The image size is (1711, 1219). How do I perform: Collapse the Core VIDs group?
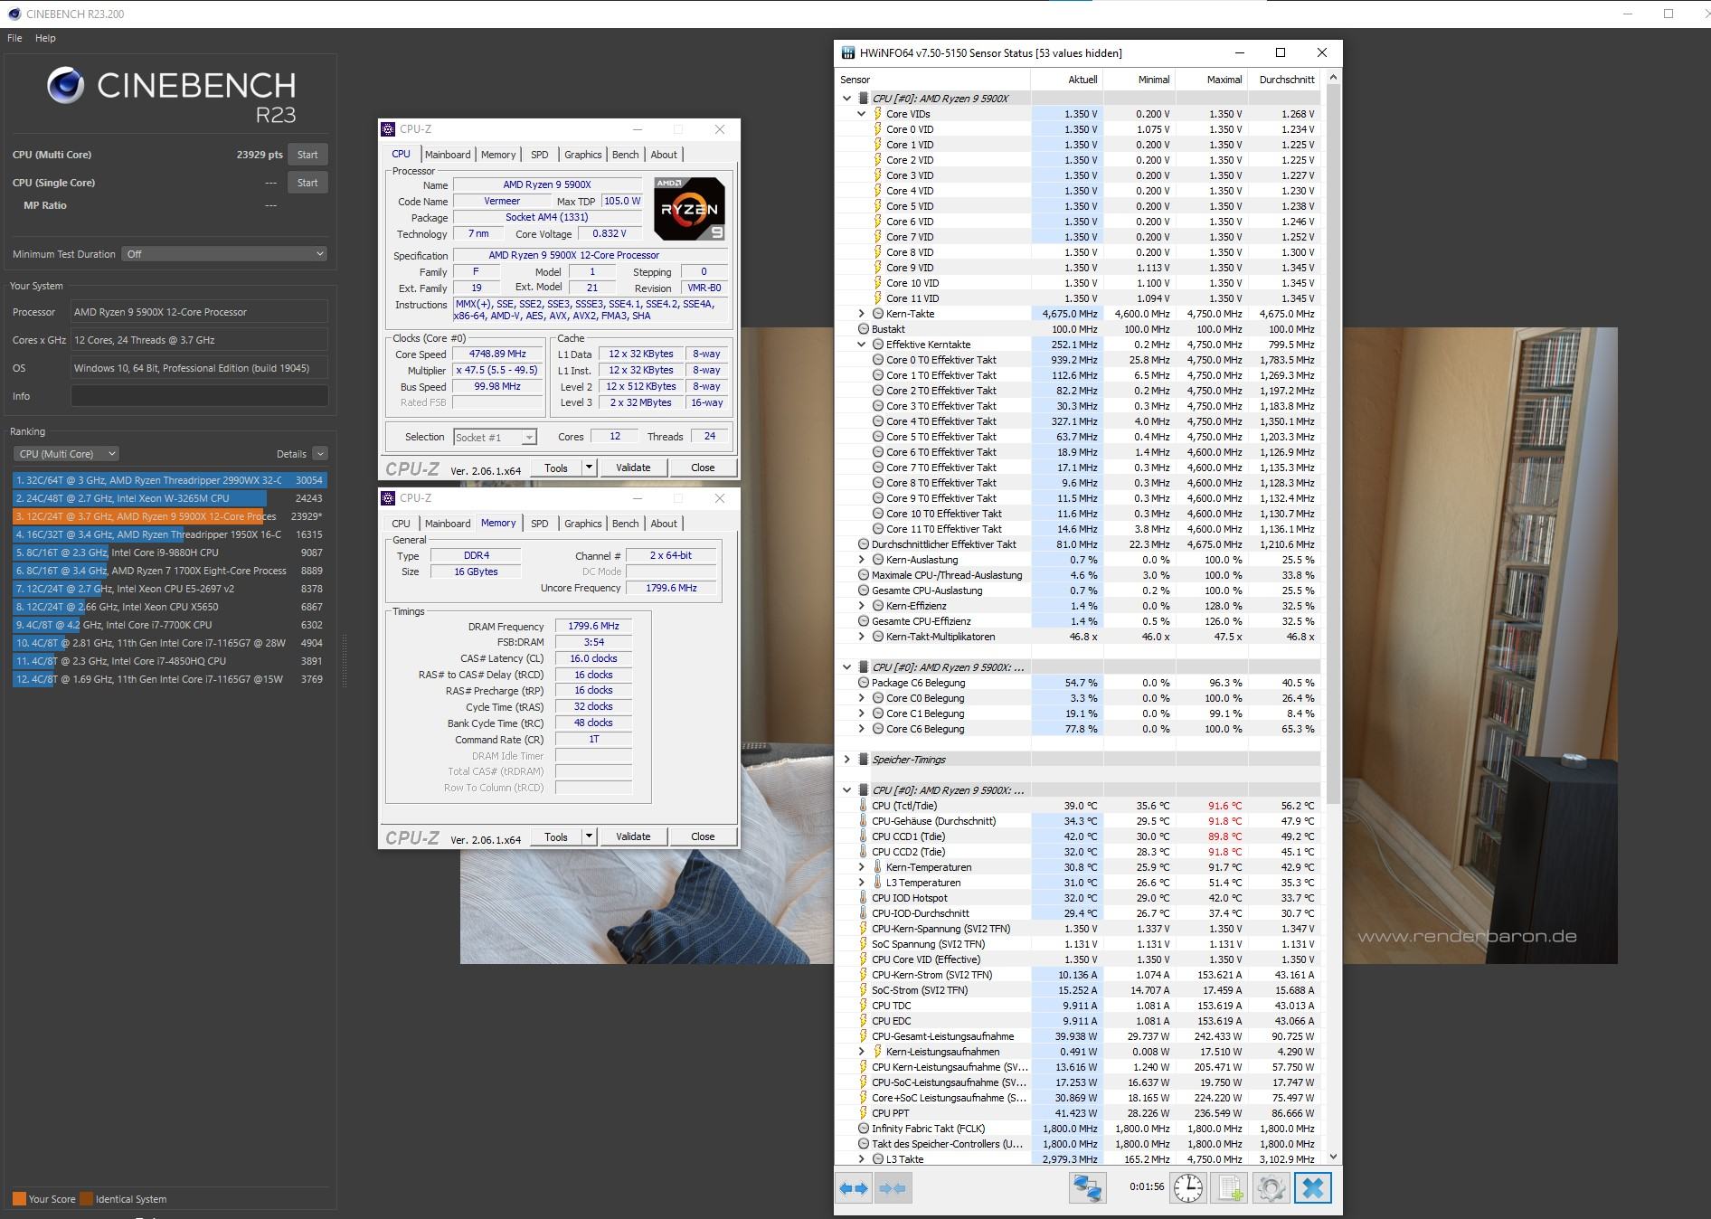(862, 114)
